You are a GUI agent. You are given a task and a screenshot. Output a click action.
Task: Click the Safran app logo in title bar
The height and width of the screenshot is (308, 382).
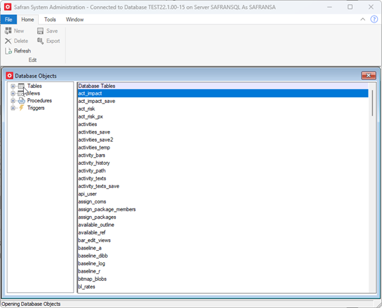[8, 7]
